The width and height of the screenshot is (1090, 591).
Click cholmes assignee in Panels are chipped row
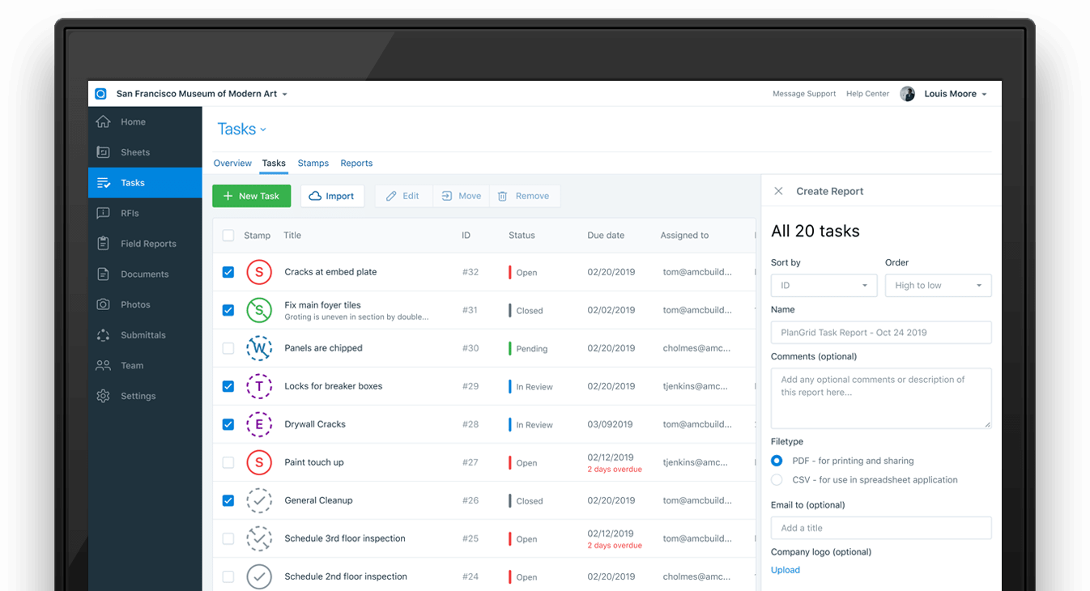[x=696, y=348]
